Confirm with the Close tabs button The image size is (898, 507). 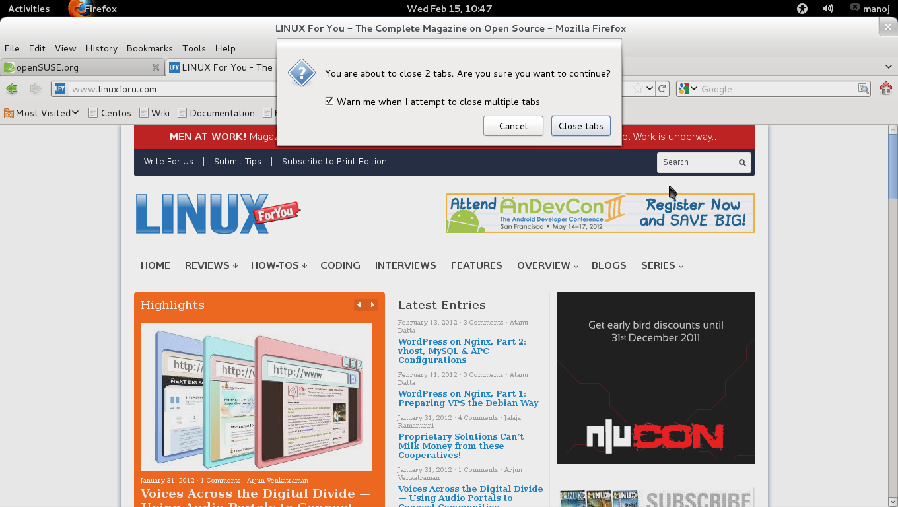[x=581, y=126]
